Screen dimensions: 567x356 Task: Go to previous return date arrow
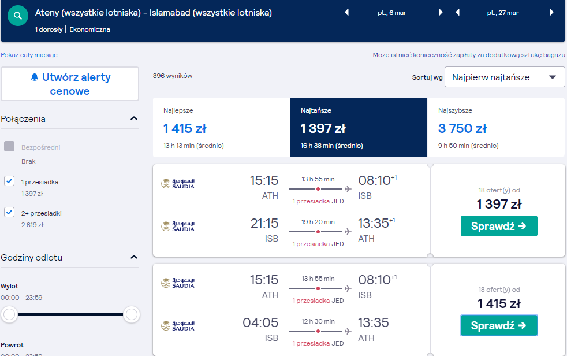[457, 12]
